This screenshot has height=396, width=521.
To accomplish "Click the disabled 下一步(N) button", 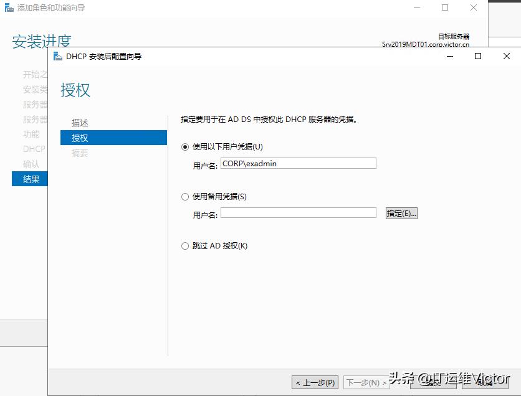I will click(x=368, y=383).
